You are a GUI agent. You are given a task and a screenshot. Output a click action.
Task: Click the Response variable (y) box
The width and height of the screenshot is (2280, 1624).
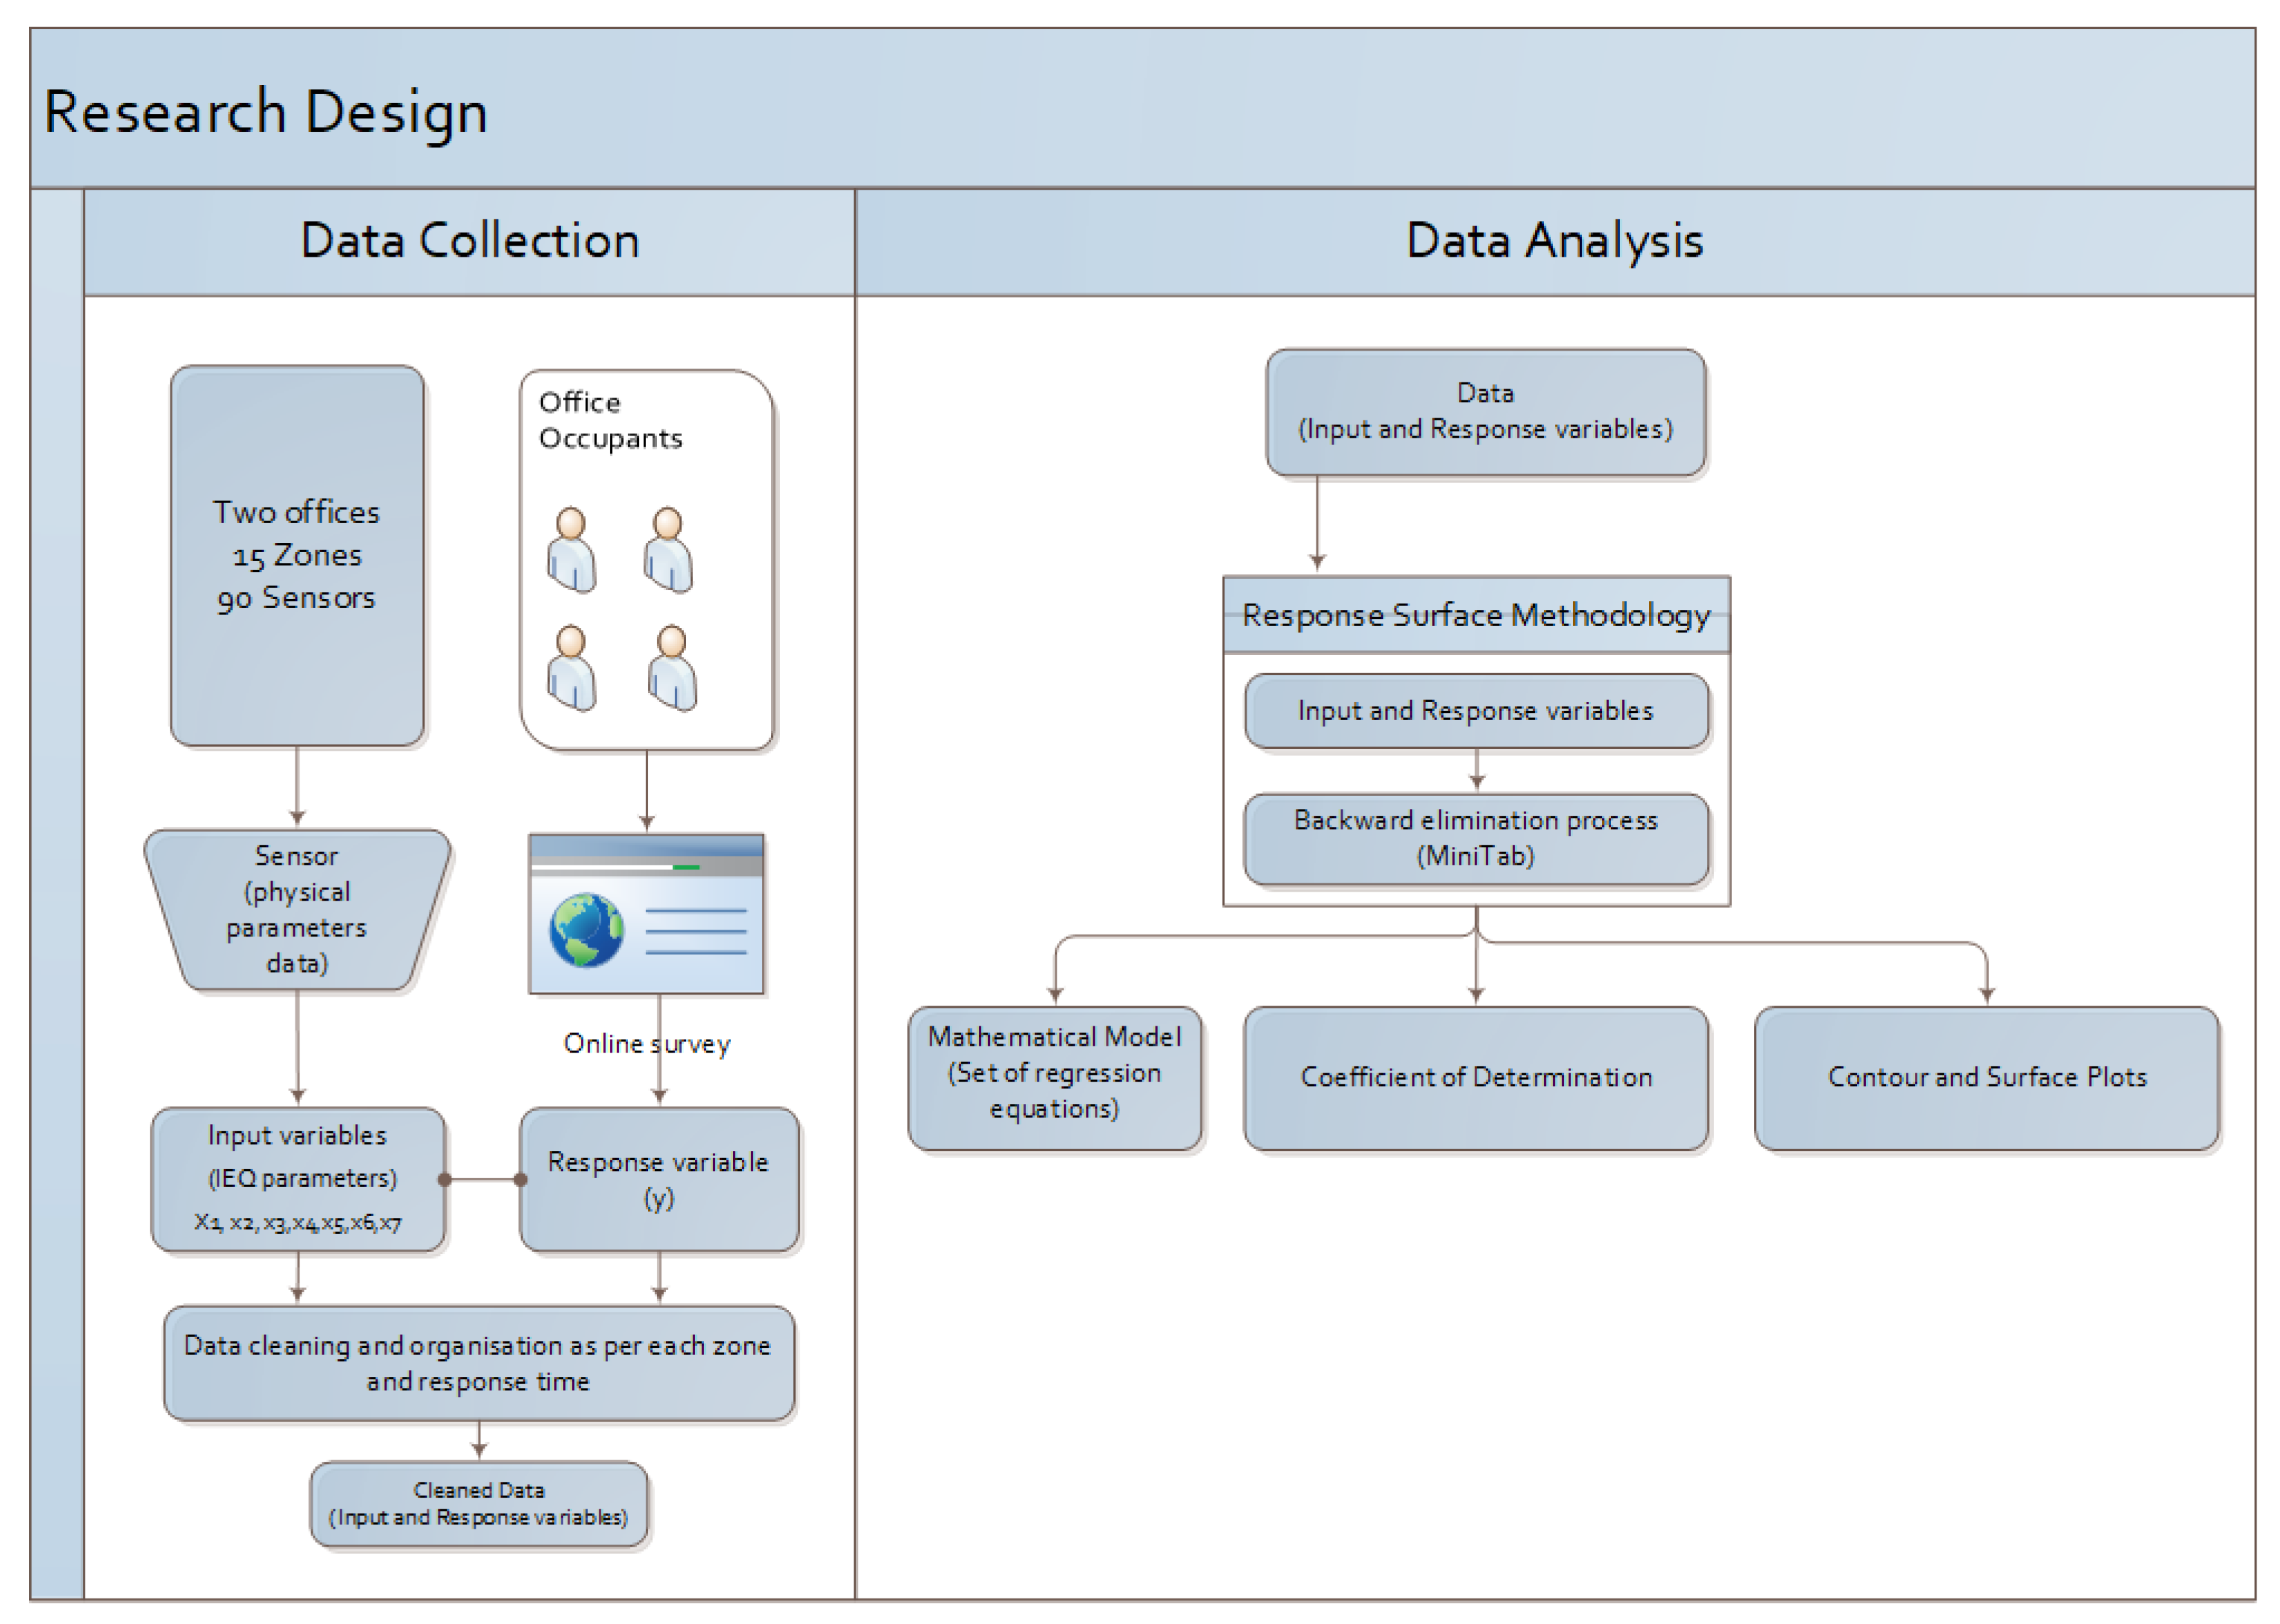[x=658, y=1178]
